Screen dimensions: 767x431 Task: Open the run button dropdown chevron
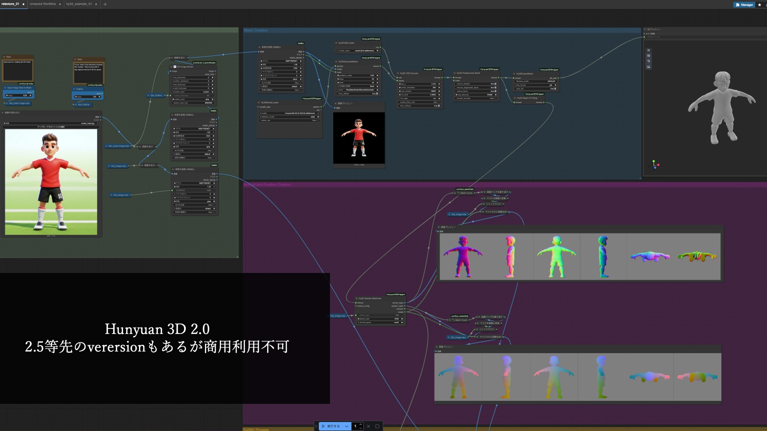[347, 426]
